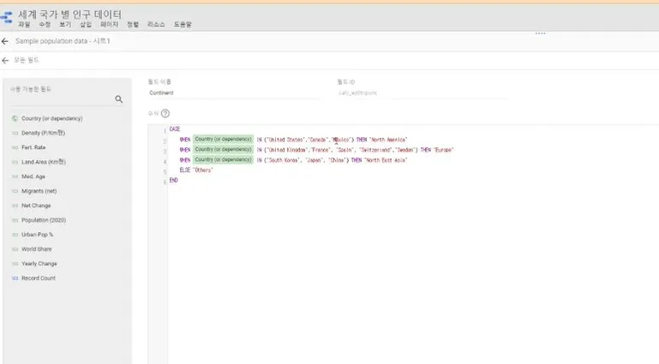Click the type icon beside World Share
Viewport: 659px width, 364px height.
(15, 249)
